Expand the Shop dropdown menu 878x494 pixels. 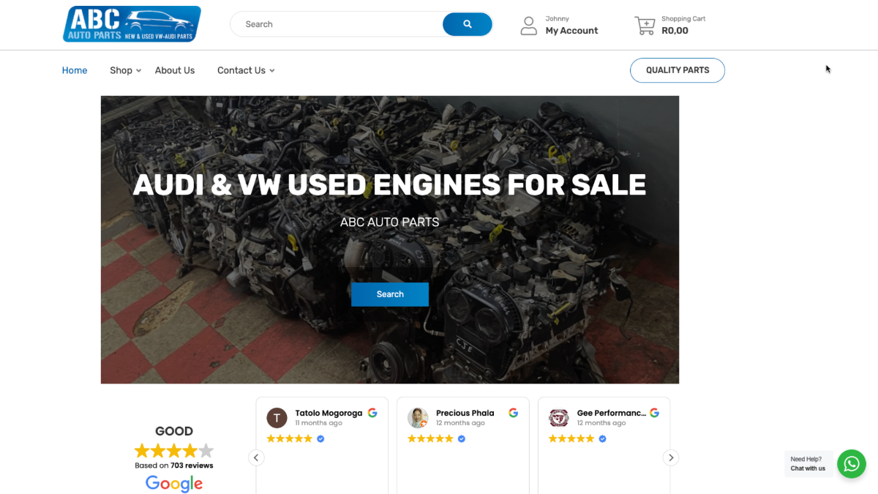(x=124, y=70)
